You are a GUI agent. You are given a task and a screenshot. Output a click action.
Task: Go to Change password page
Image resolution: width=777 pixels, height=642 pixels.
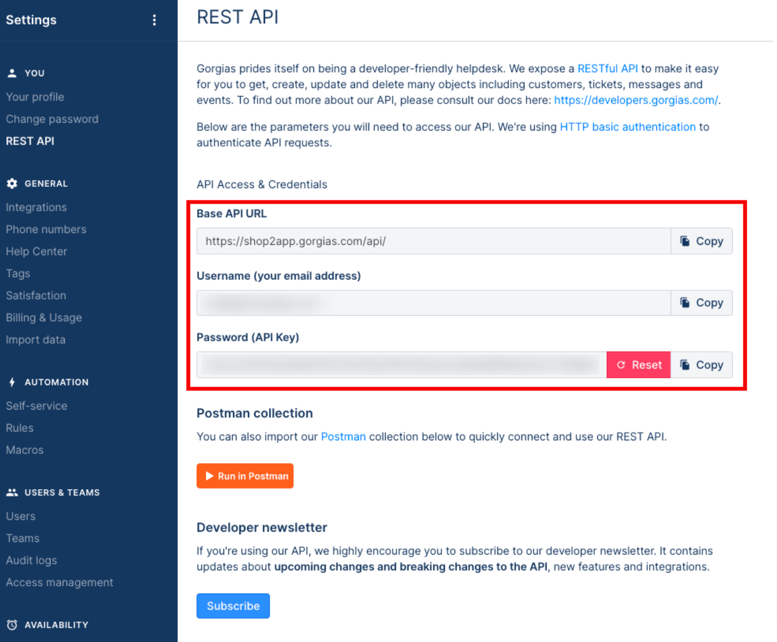point(52,119)
